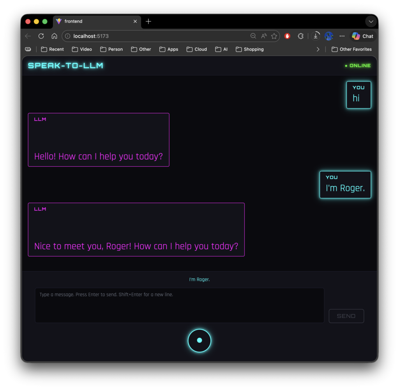399x390 pixels.
Task: Open a new tab with plus button
Action: tap(148, 21)
